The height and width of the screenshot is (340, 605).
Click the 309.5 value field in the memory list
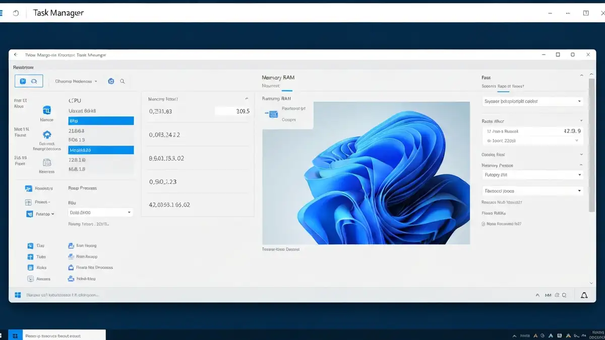coord(232,111)
